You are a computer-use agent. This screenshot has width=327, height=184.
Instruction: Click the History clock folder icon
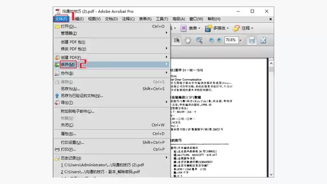click(x=57, y=158)
